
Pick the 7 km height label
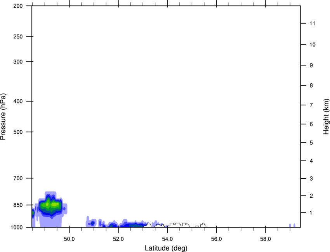(311, 105)
